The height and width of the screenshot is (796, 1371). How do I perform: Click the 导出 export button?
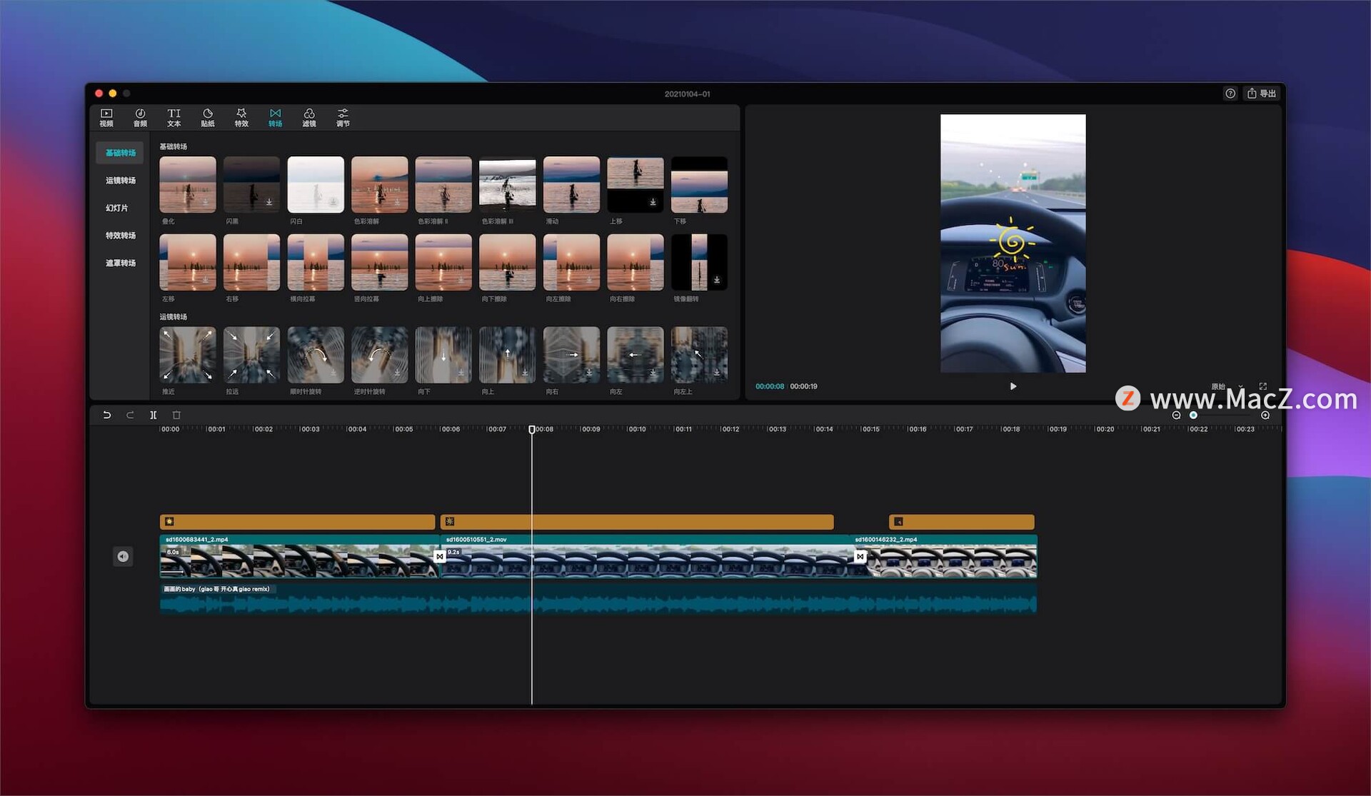coord(1262,94)
